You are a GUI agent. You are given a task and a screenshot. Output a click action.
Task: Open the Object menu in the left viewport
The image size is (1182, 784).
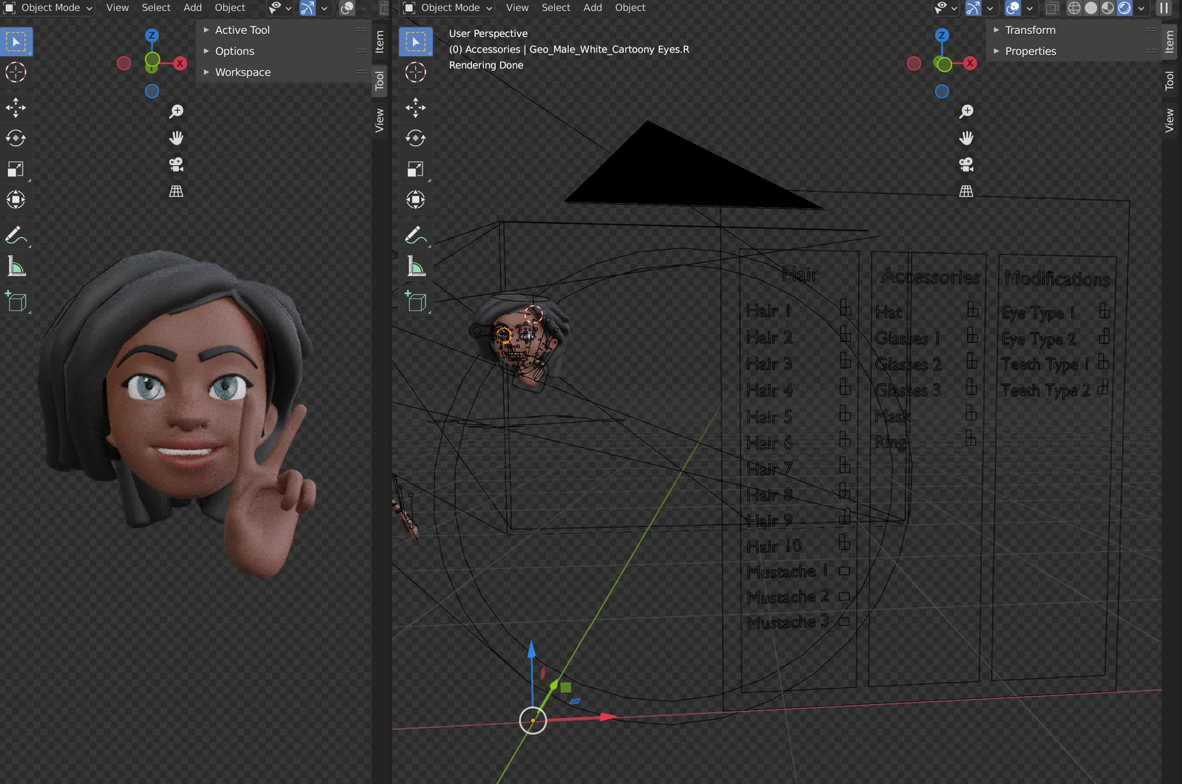tap(230, 7)
